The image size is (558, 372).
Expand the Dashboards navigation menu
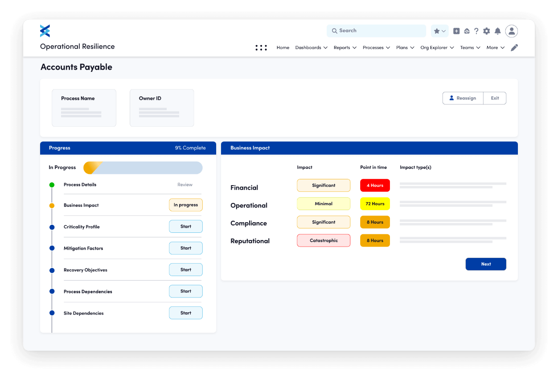point(311,47)
